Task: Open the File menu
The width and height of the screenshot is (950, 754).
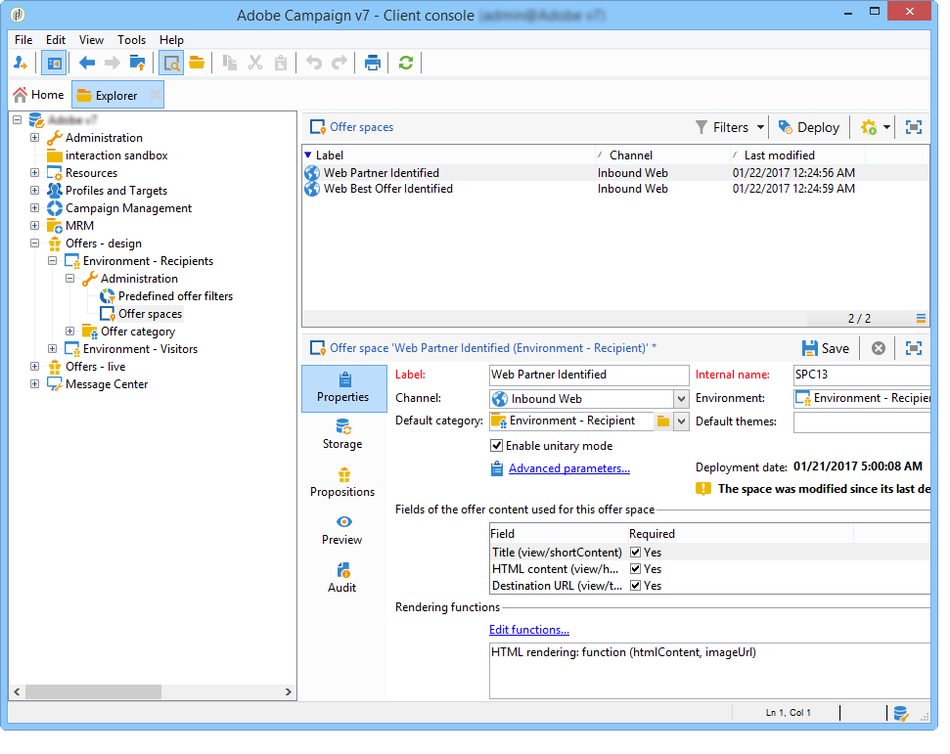Action: 23,40
